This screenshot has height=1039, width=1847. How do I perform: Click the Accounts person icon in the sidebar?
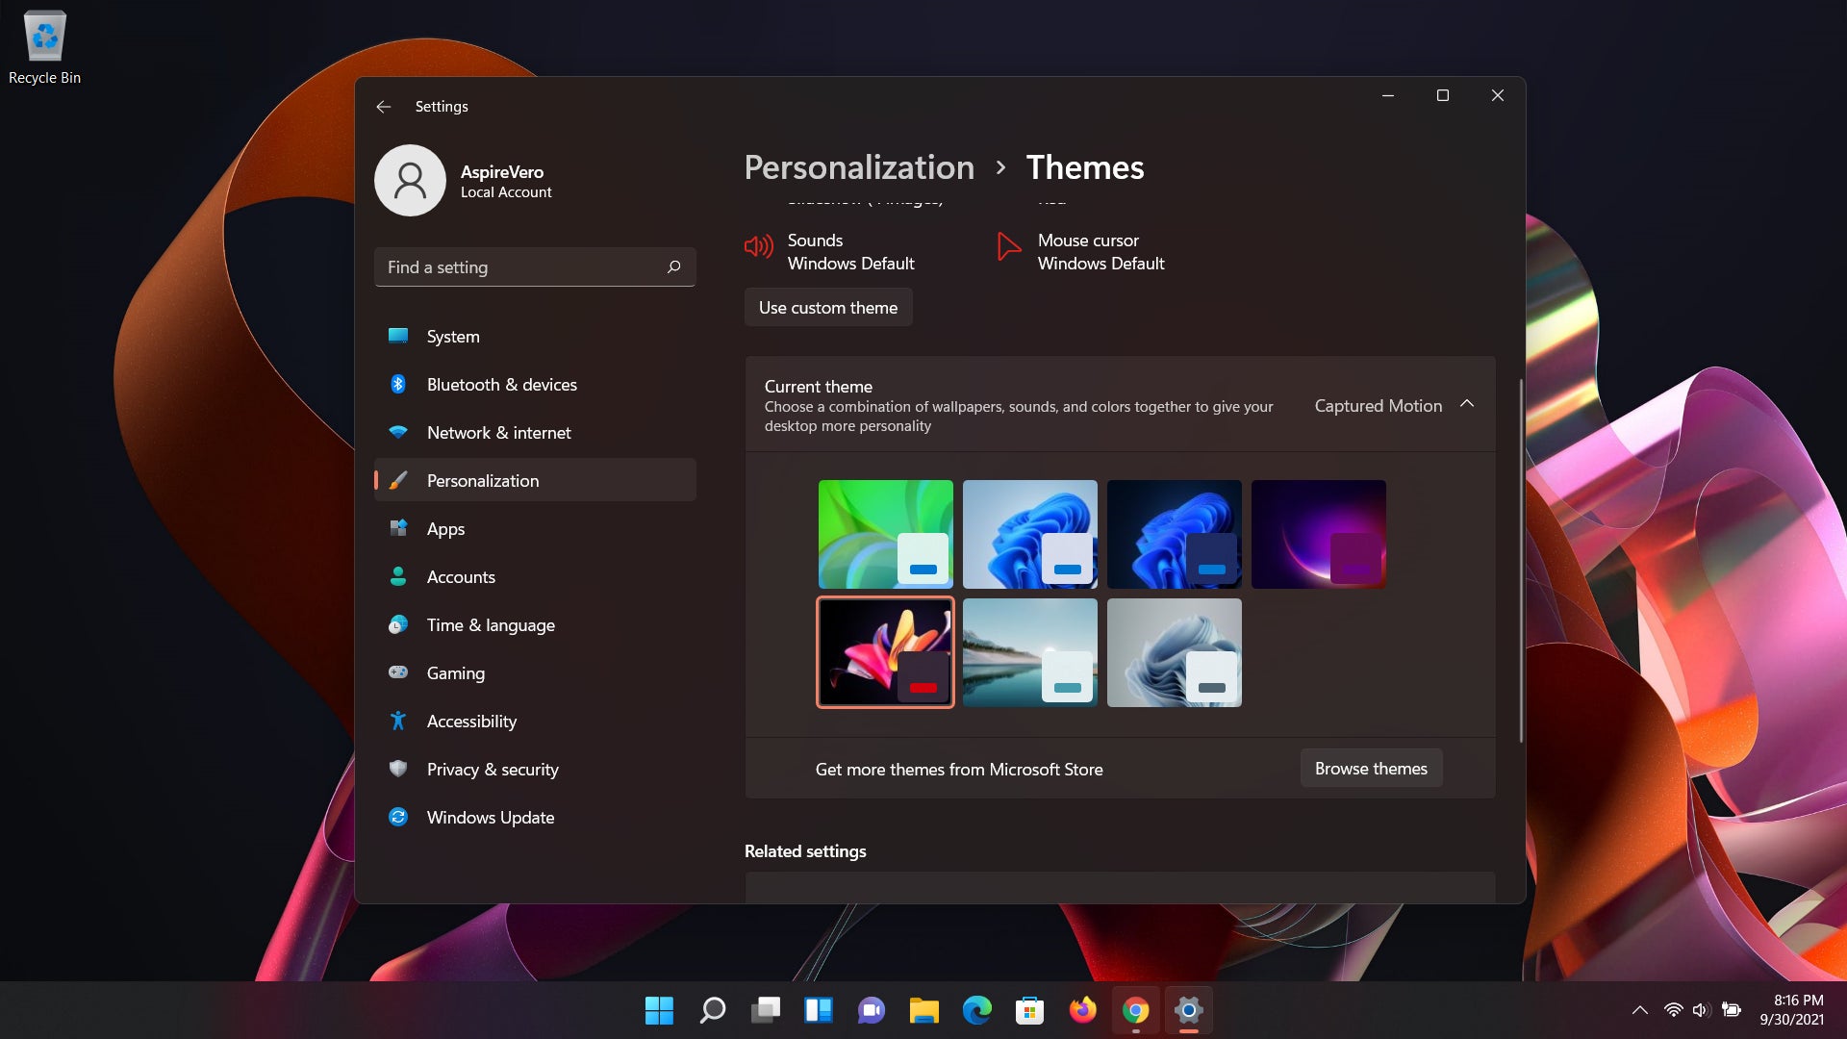click(x=398, y=576)
